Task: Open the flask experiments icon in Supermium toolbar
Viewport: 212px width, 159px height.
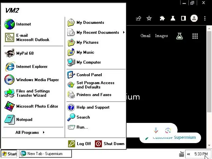Action: click(x=173, y=18)
